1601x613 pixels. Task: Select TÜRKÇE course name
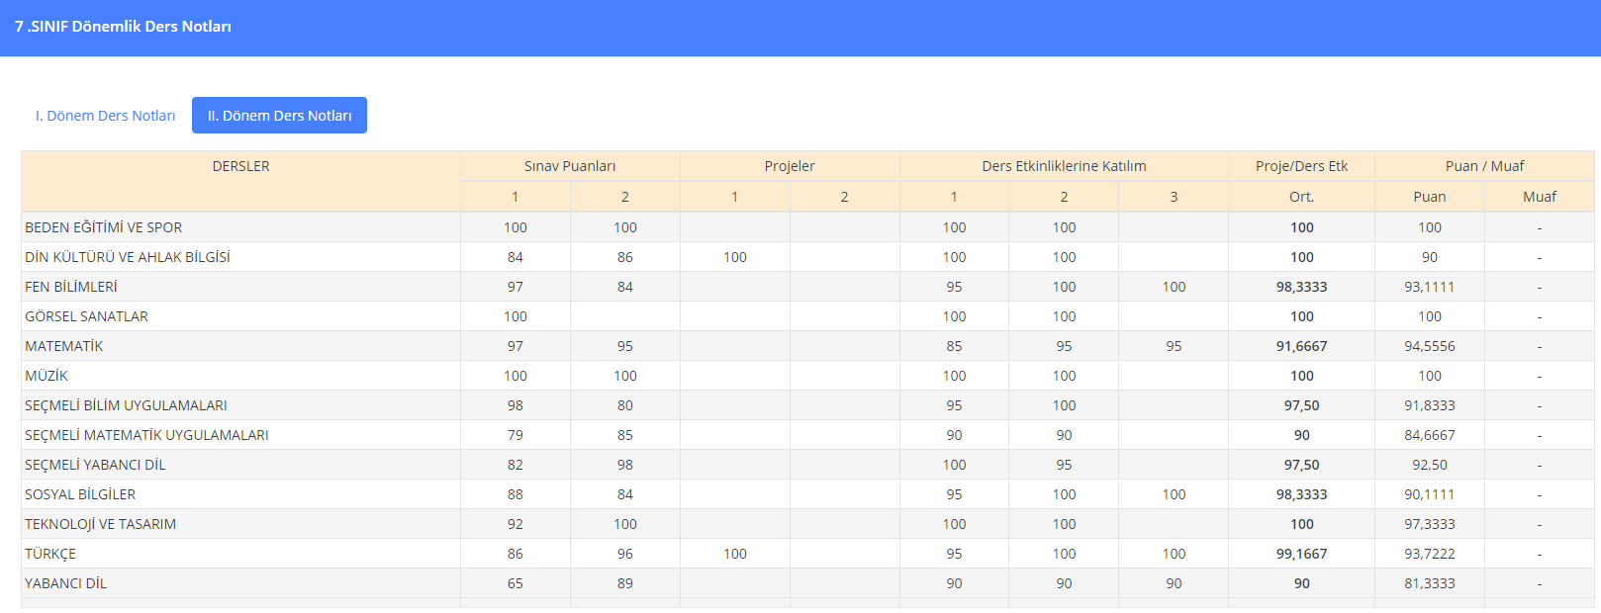[50, 554]
